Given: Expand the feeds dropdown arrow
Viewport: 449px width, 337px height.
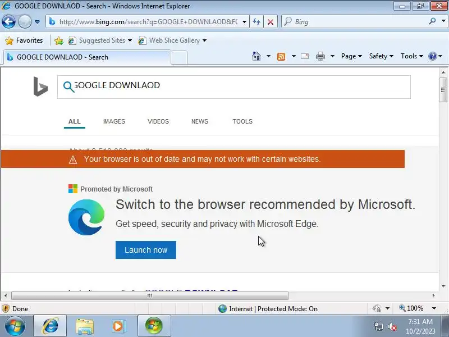Looking at the screenshot, I should coord(294,56).
